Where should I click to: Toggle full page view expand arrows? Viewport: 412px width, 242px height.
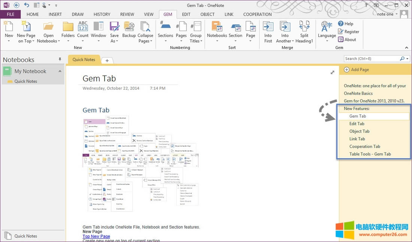(x=332, y=73)
